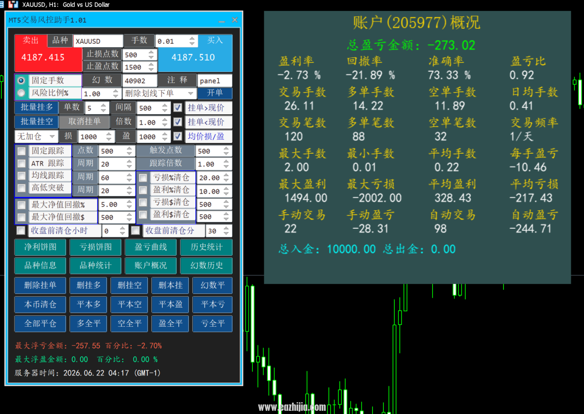Click the 全部平仓 button
Screen dimensions: 584x414
40,324
